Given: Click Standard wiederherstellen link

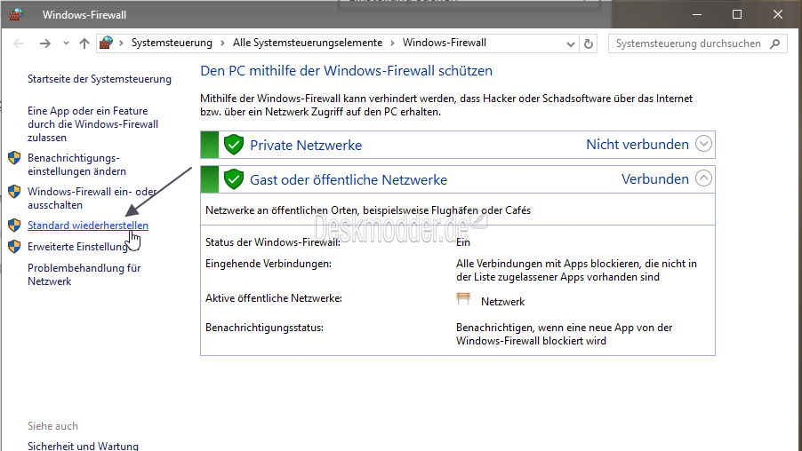Looking at the screenshot, I should 88,225.
